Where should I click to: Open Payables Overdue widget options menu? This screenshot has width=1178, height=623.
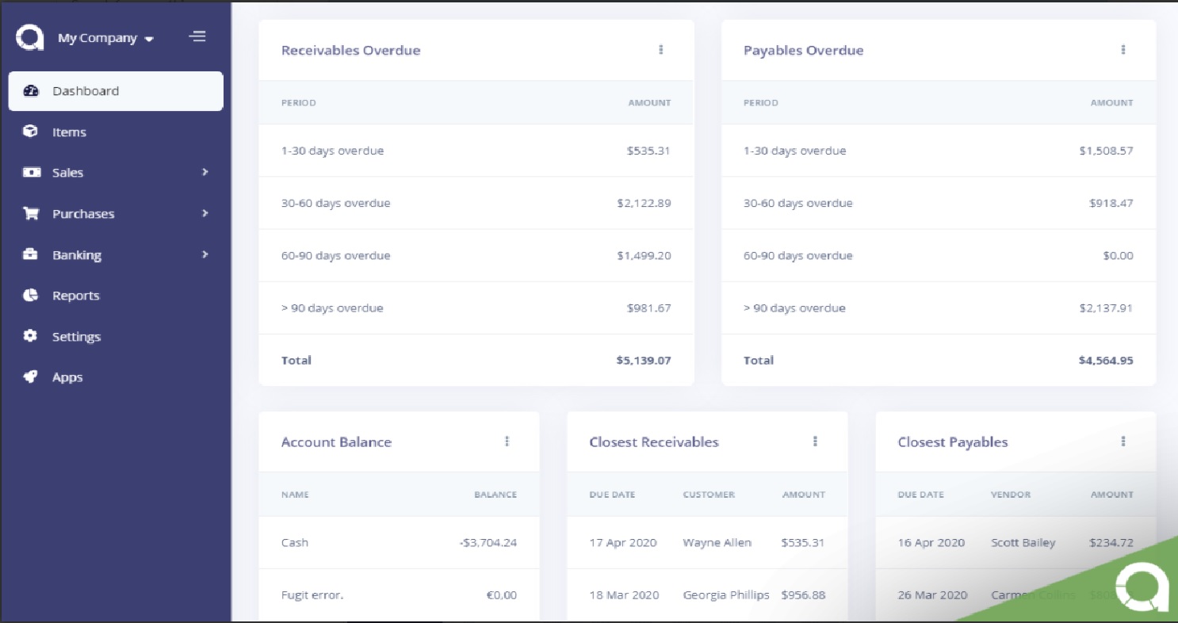(x=1123, y=50)
